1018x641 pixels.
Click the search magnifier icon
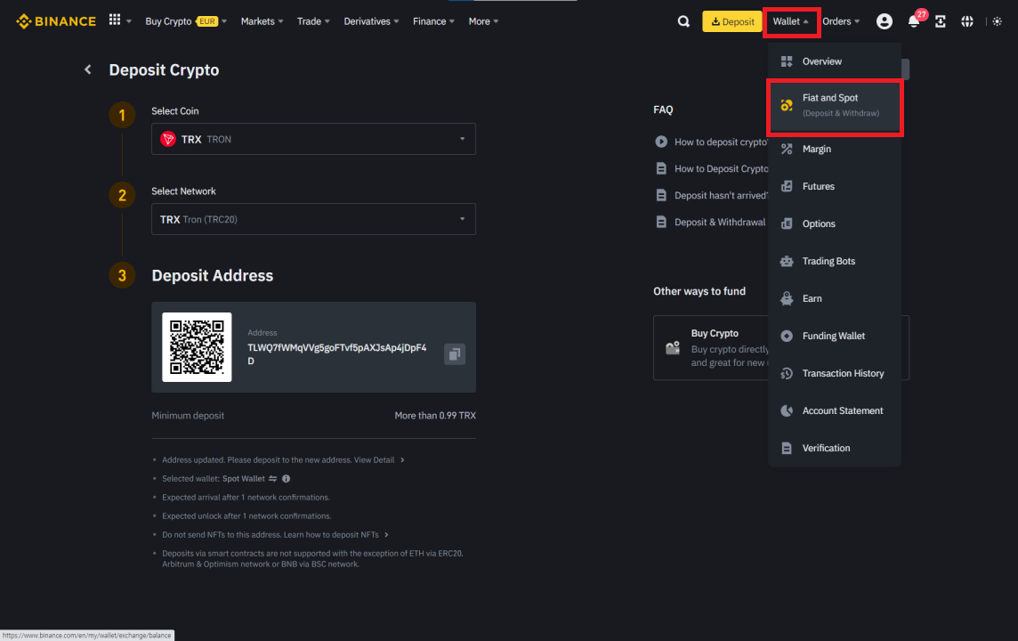[x=683, y=21]
